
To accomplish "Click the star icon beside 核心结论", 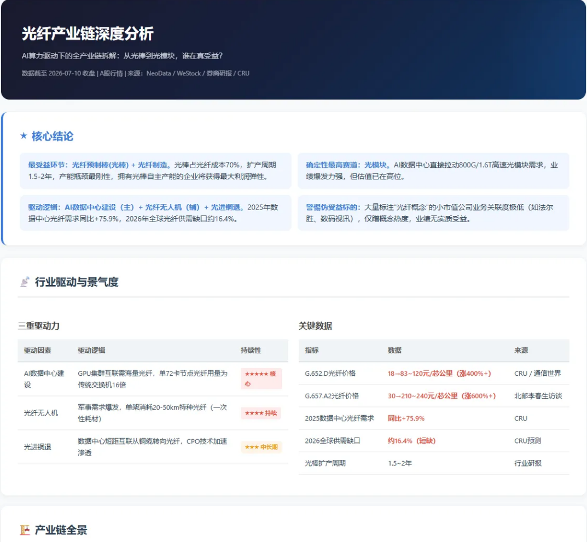I will 24,136.
